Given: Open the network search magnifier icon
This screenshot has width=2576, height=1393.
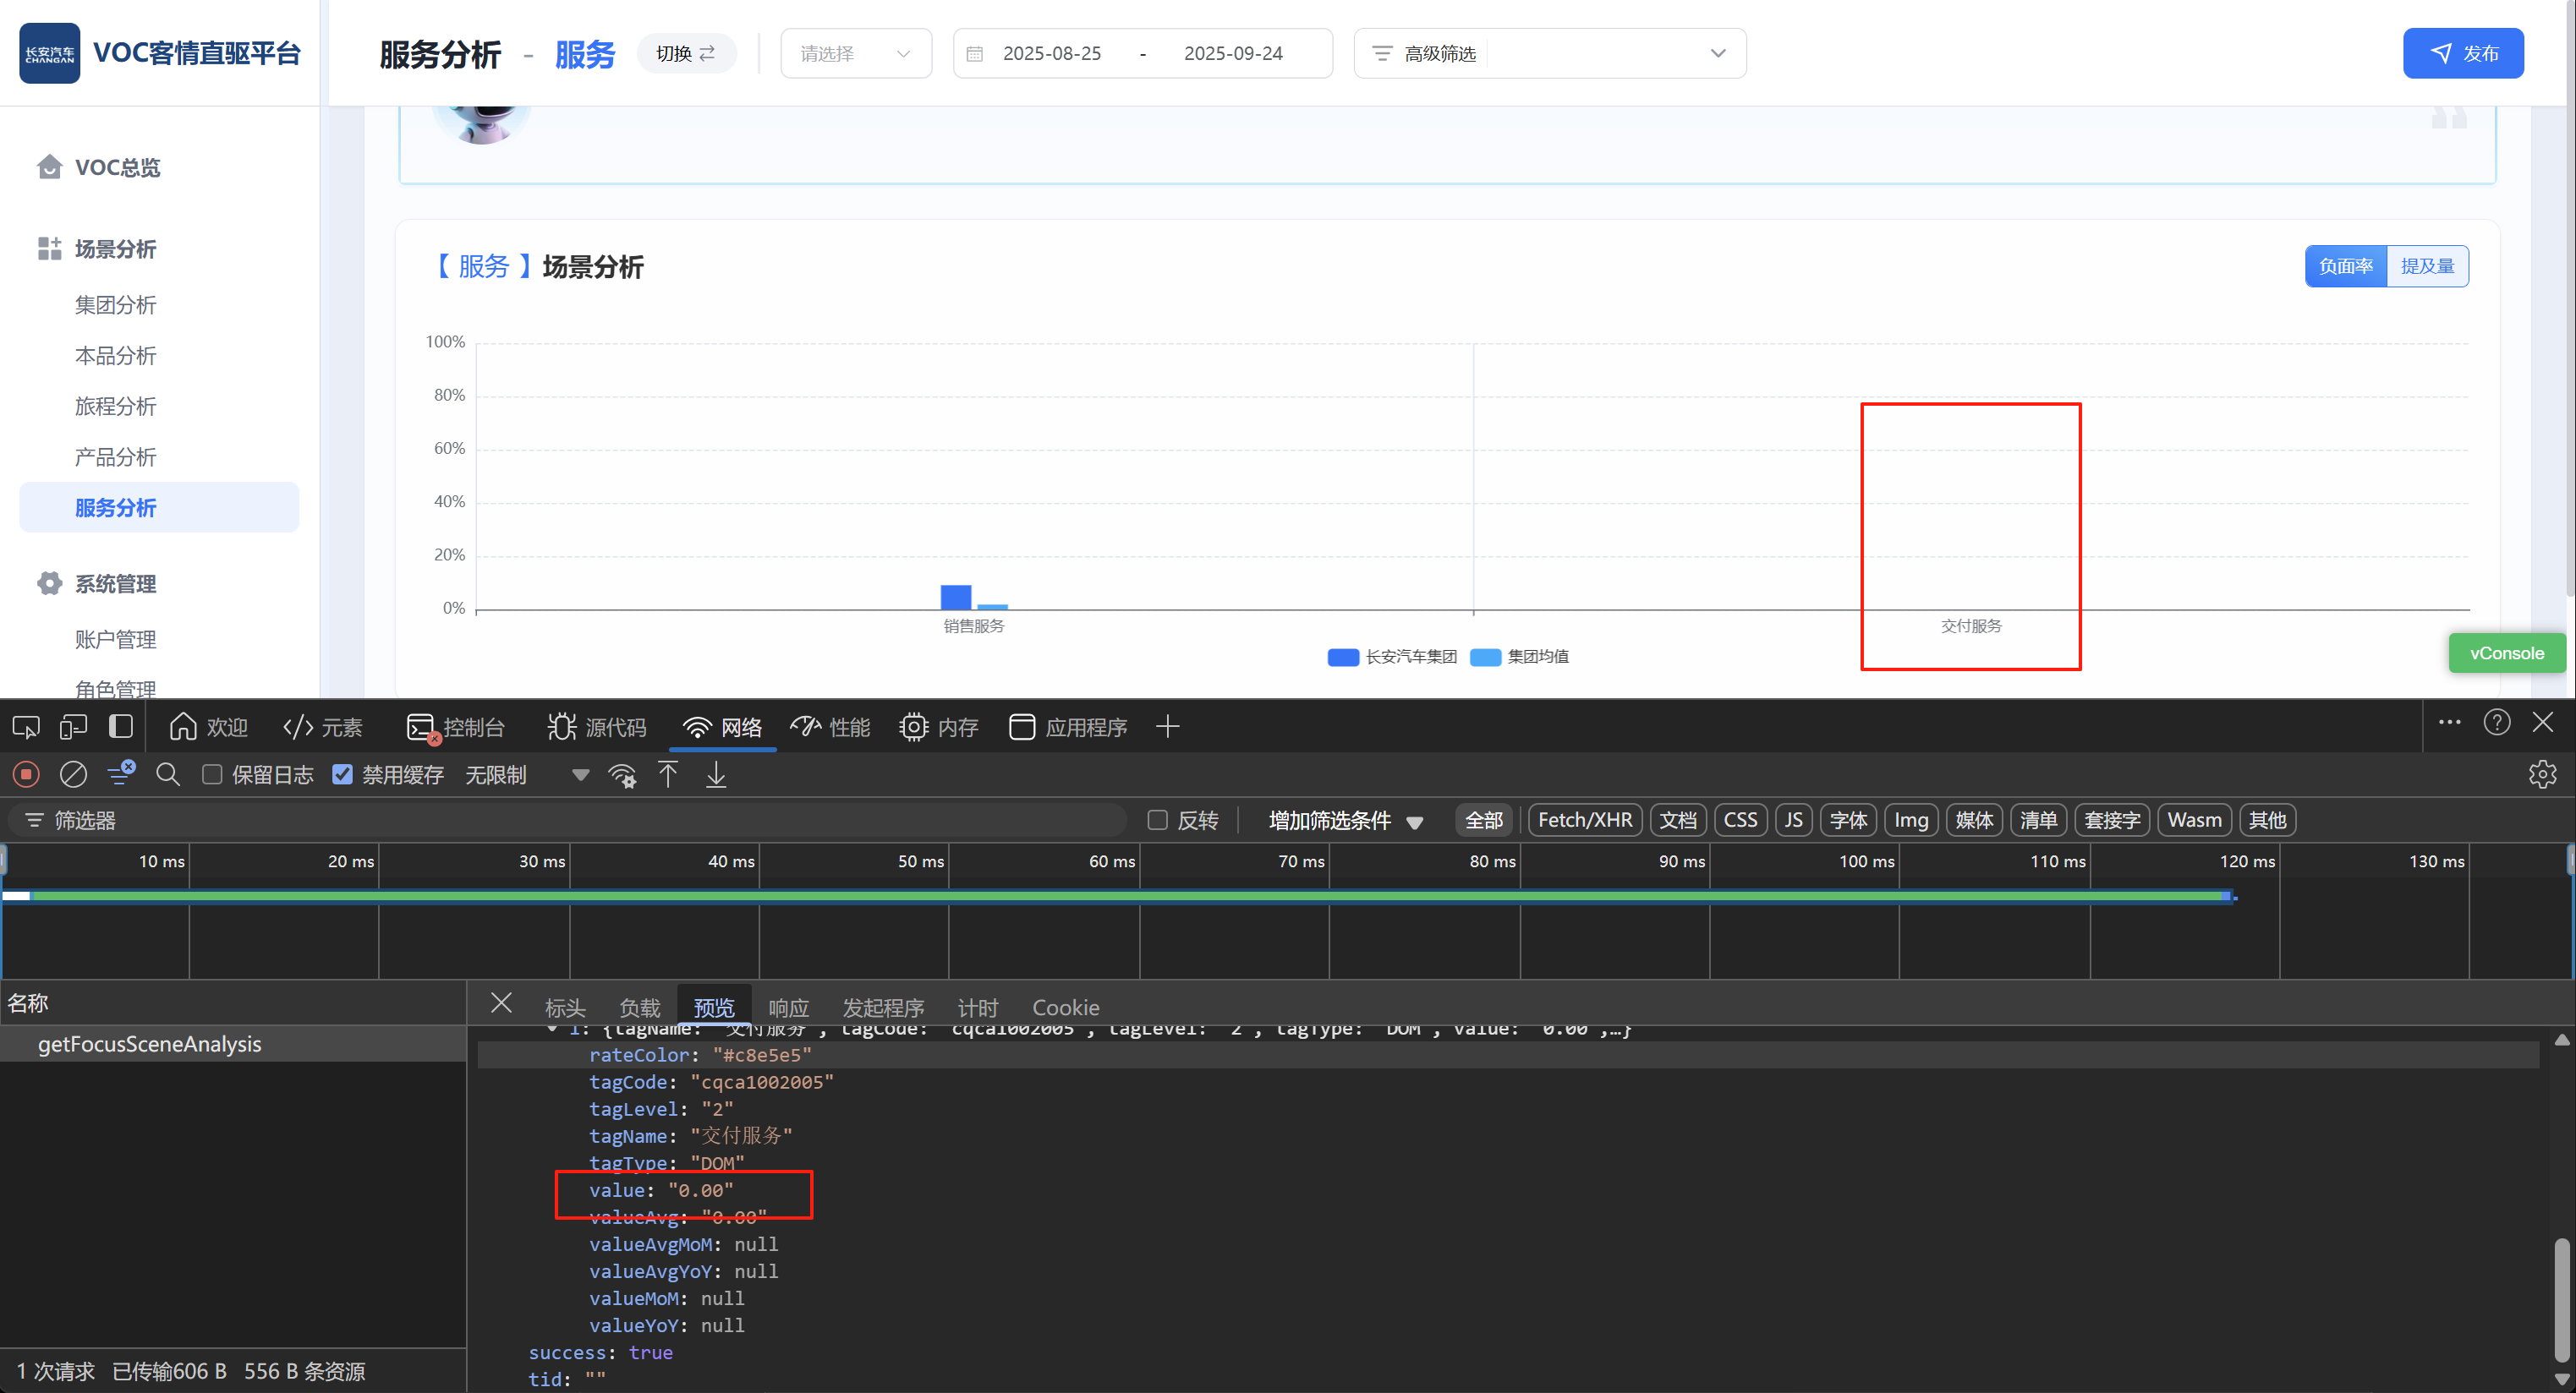Looking at the screenshot, I should (168, 774).
